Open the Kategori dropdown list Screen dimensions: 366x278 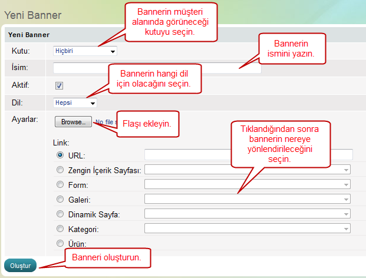248,228
